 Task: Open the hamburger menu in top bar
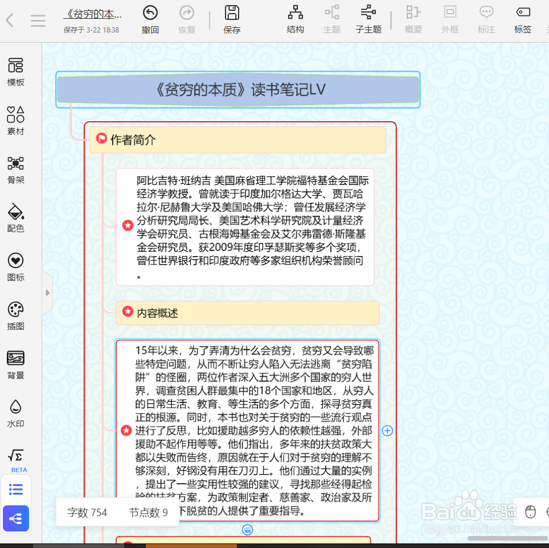38,20
